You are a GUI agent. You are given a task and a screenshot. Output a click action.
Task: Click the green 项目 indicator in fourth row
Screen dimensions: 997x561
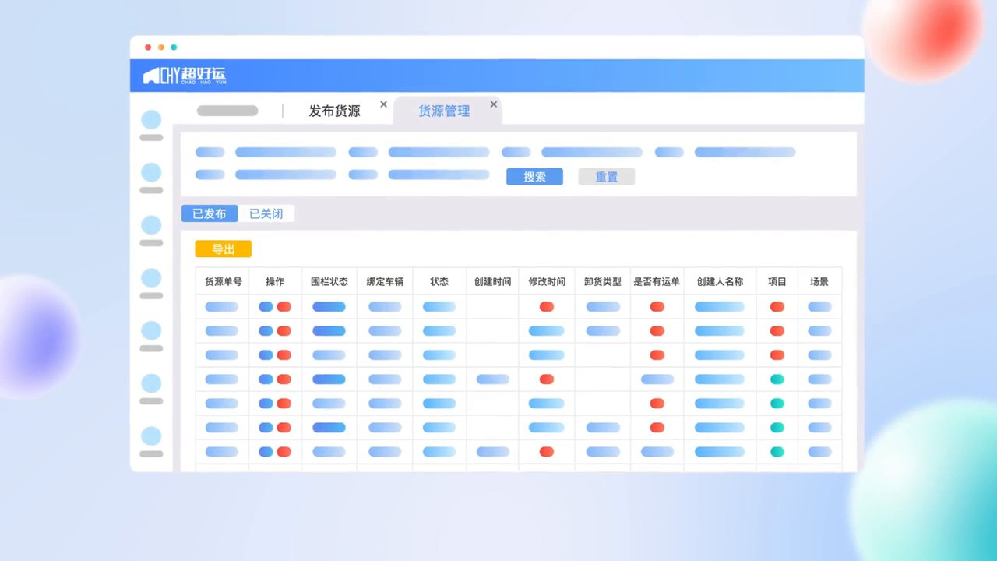(x=777, y=379)
